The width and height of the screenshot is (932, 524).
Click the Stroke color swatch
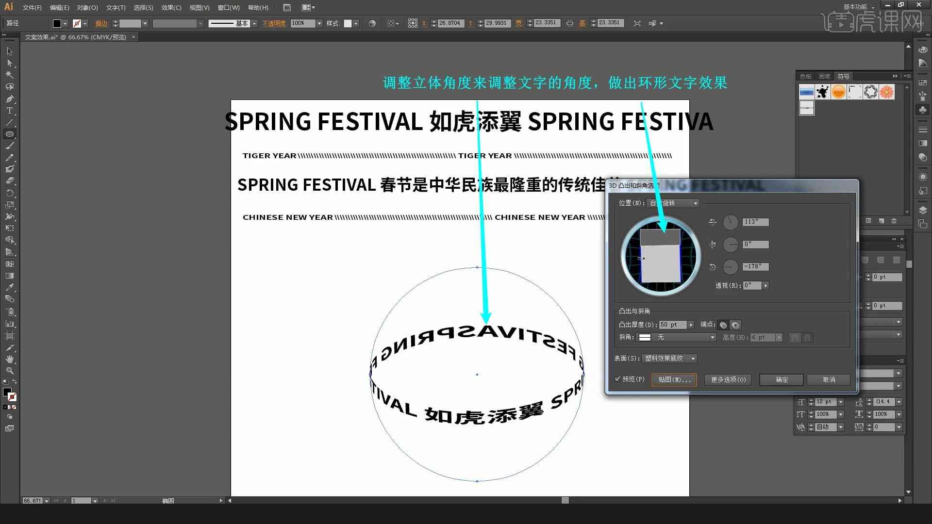click(x=77, y=23)
